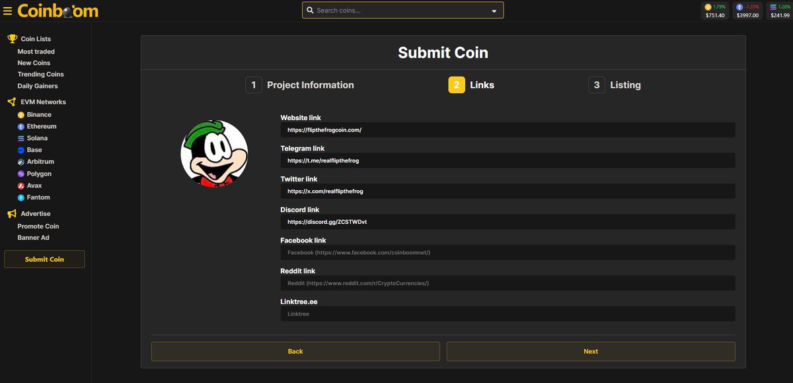Click the Facebook link field
Image resolution: width=793 pixels, height=383 pixels.
508,253
